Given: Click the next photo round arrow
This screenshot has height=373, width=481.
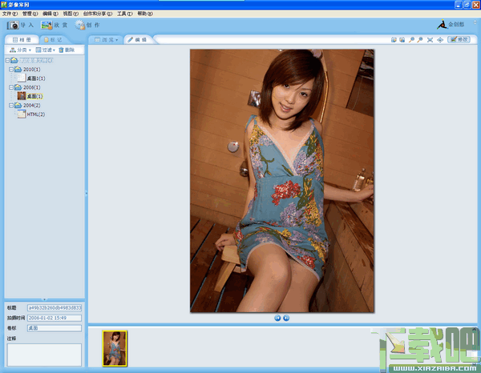Looking at the screenshot, I should coord(286,318).
